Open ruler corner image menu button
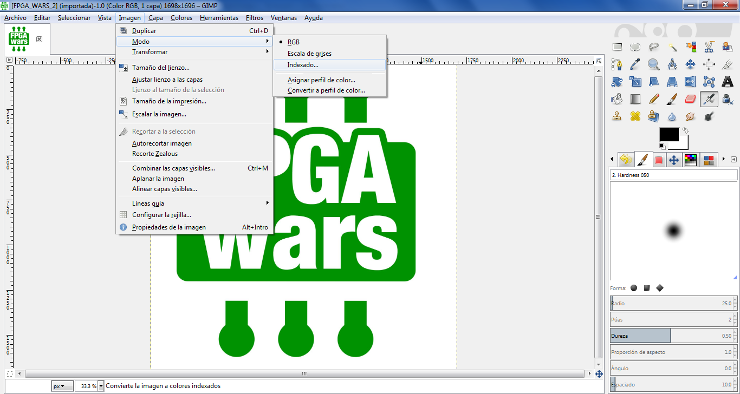 [9, 60]
